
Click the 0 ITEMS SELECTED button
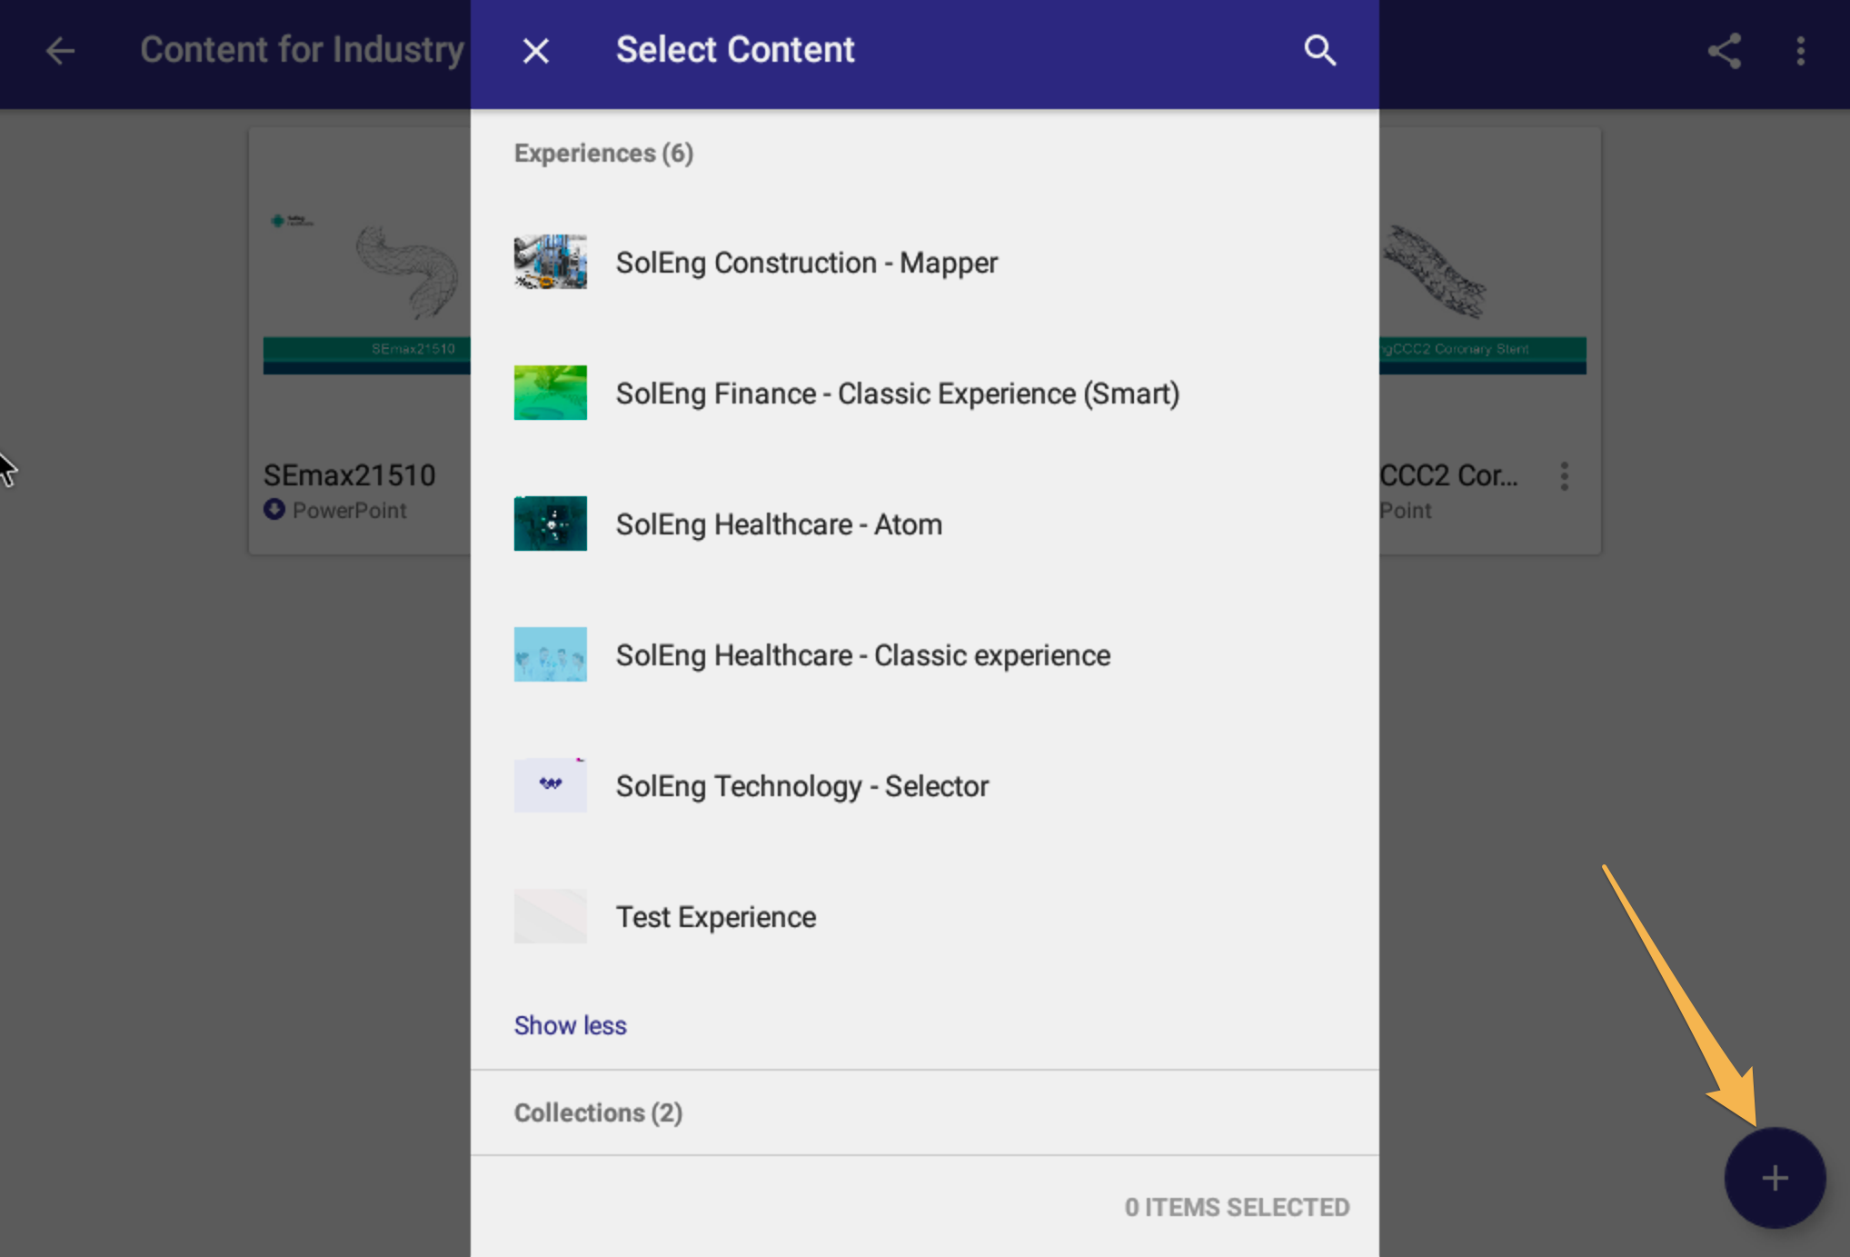[x=1236, y=1207]
